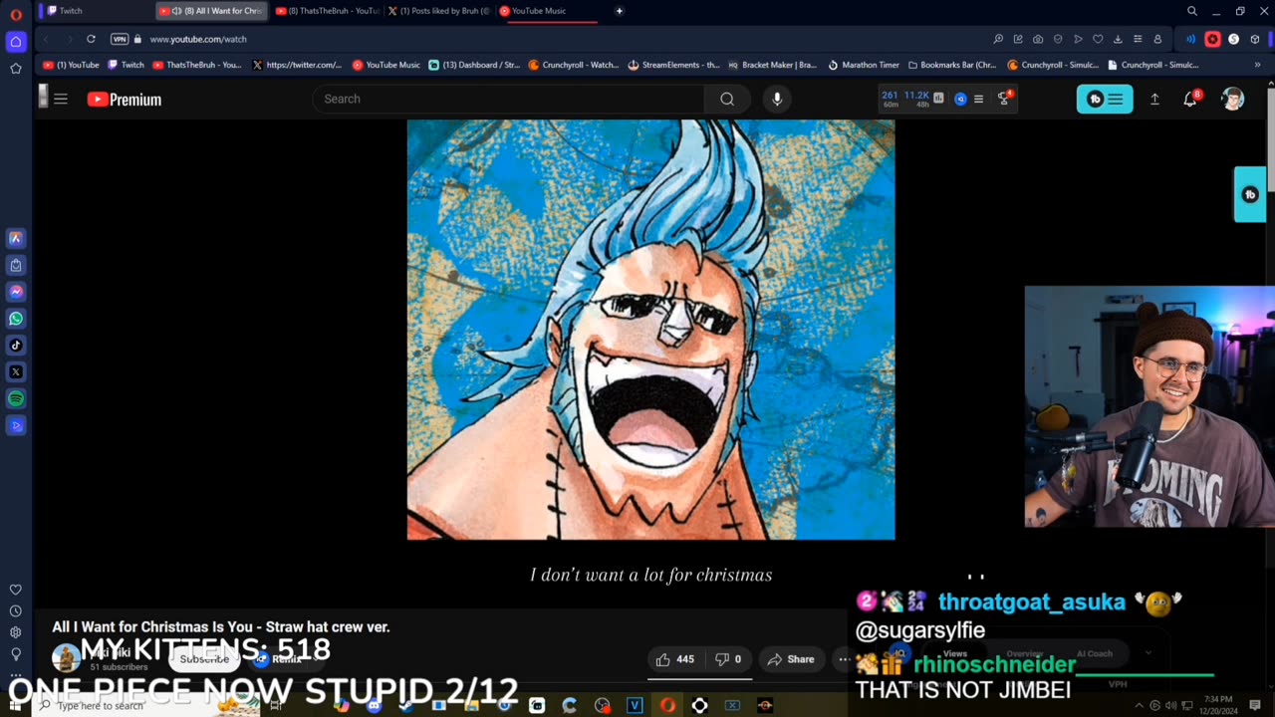Open the YouTube Music bookmark
The width and height of the screenshot is (1275, 717).
[x=386, y=65]
